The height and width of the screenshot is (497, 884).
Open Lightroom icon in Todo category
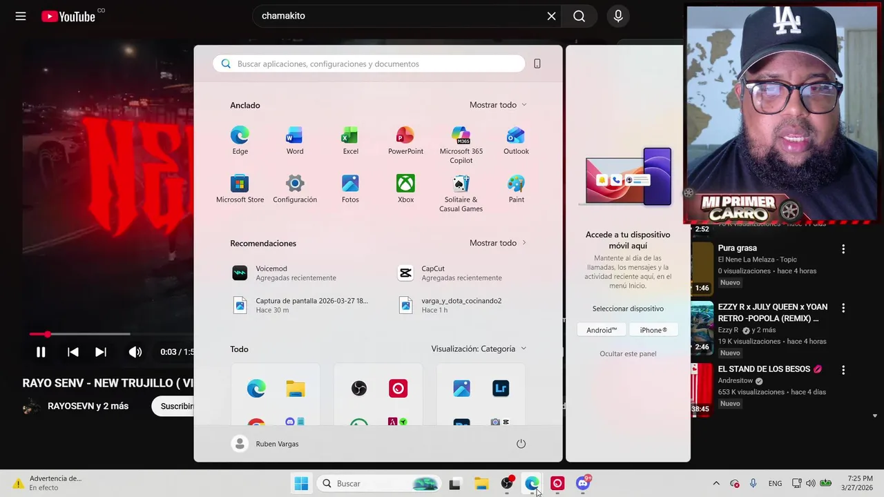pos(501,389)
